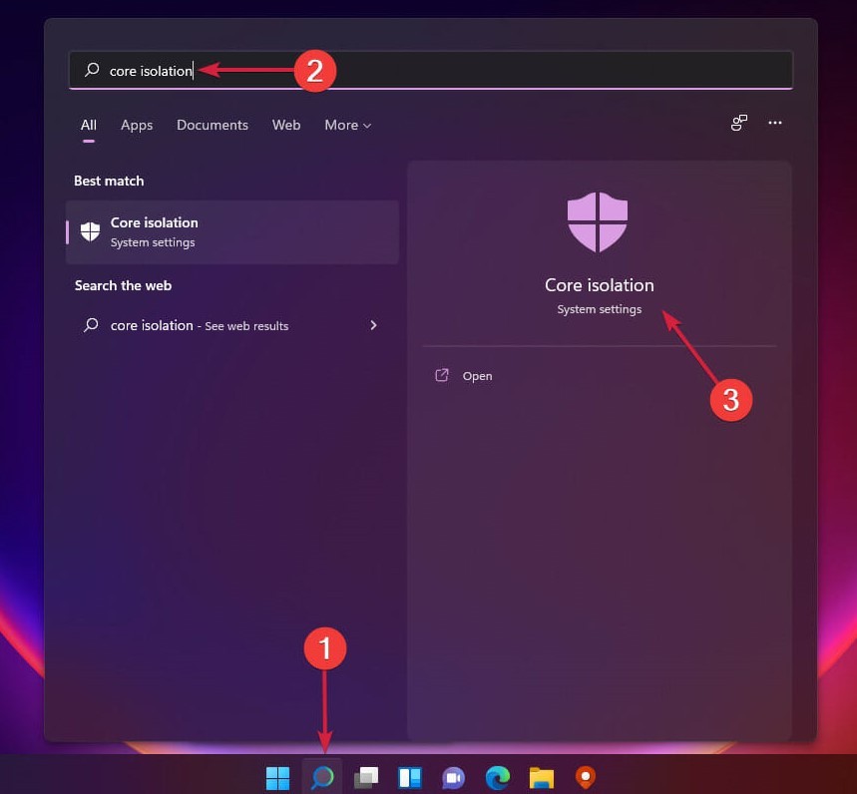Click the Windows Start button in taskbar
This screenshot has height=794, width=857.
pos(277,777)
